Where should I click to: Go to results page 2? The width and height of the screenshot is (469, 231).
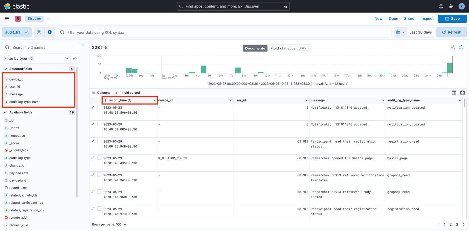pos(450,224)
